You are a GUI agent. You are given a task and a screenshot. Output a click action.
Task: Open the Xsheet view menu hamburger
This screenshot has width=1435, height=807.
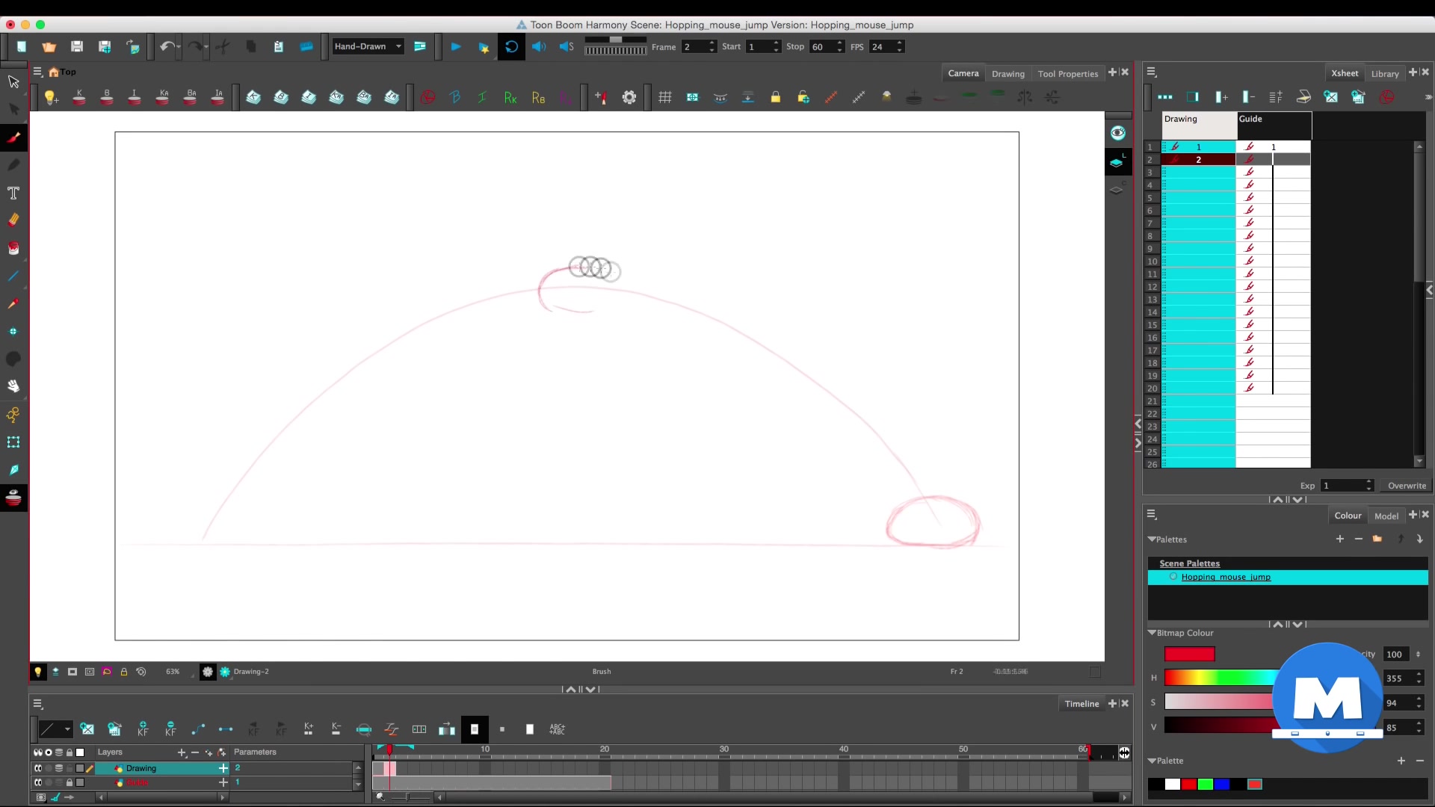click(1152, 72)
